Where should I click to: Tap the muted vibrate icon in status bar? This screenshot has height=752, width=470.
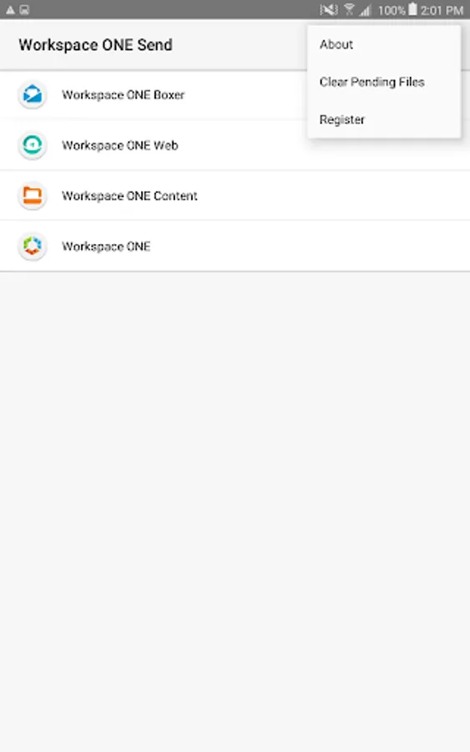click(x=329, y=9)
